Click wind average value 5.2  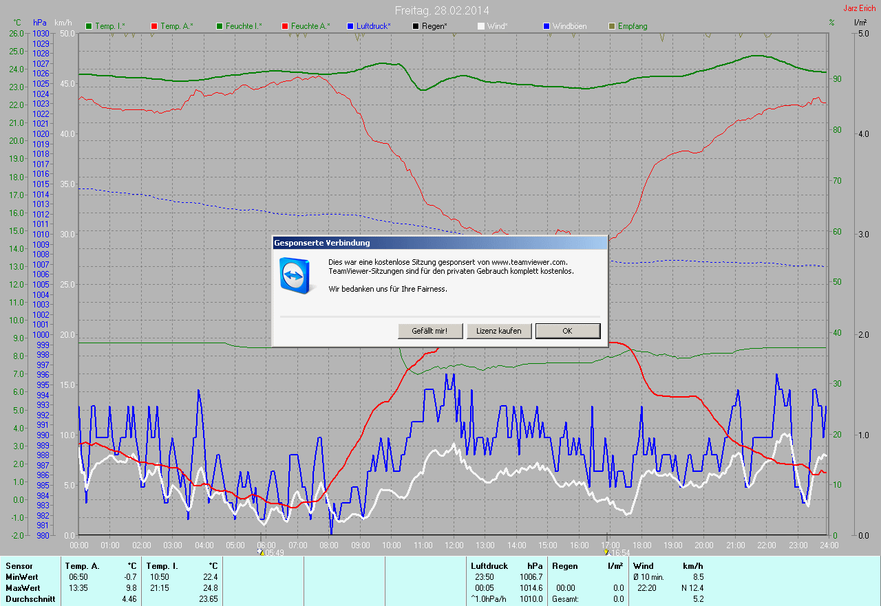point(698,599)
